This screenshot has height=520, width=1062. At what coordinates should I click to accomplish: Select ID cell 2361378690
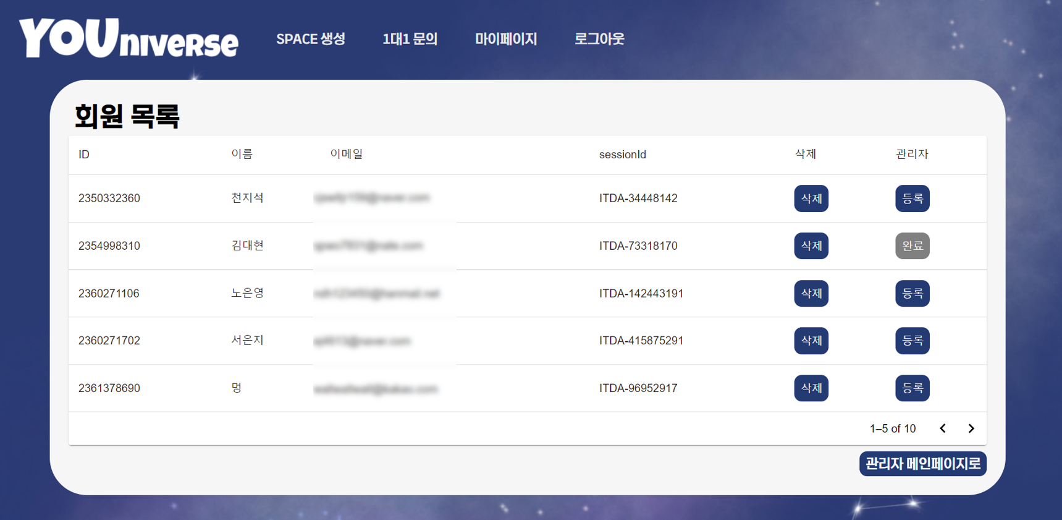tap(109, 388)
